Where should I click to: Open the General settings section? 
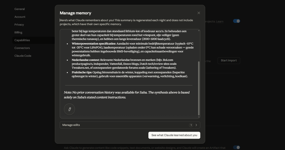(20, 9)
